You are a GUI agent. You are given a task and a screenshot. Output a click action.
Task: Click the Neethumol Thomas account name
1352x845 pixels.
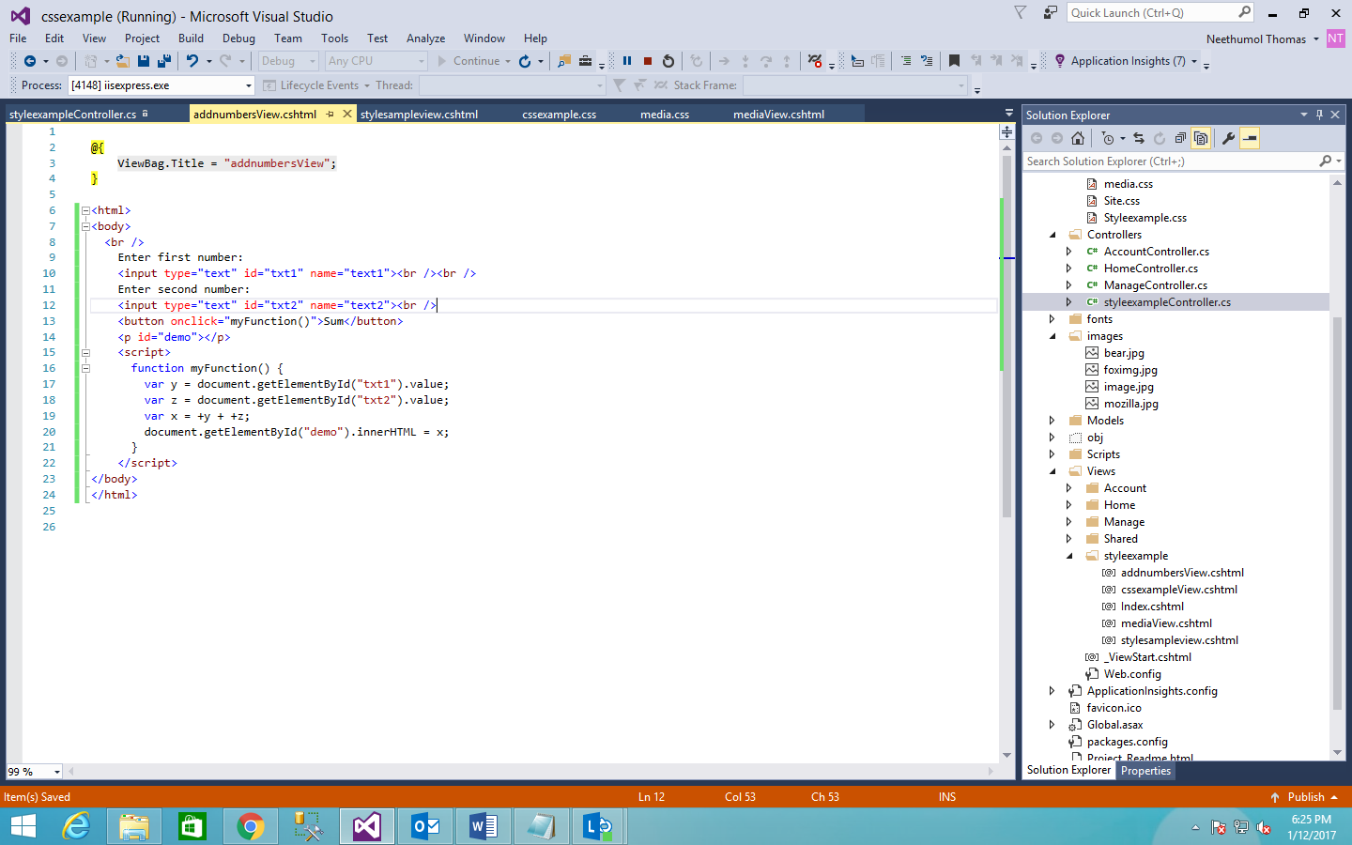click(1256, 38)
